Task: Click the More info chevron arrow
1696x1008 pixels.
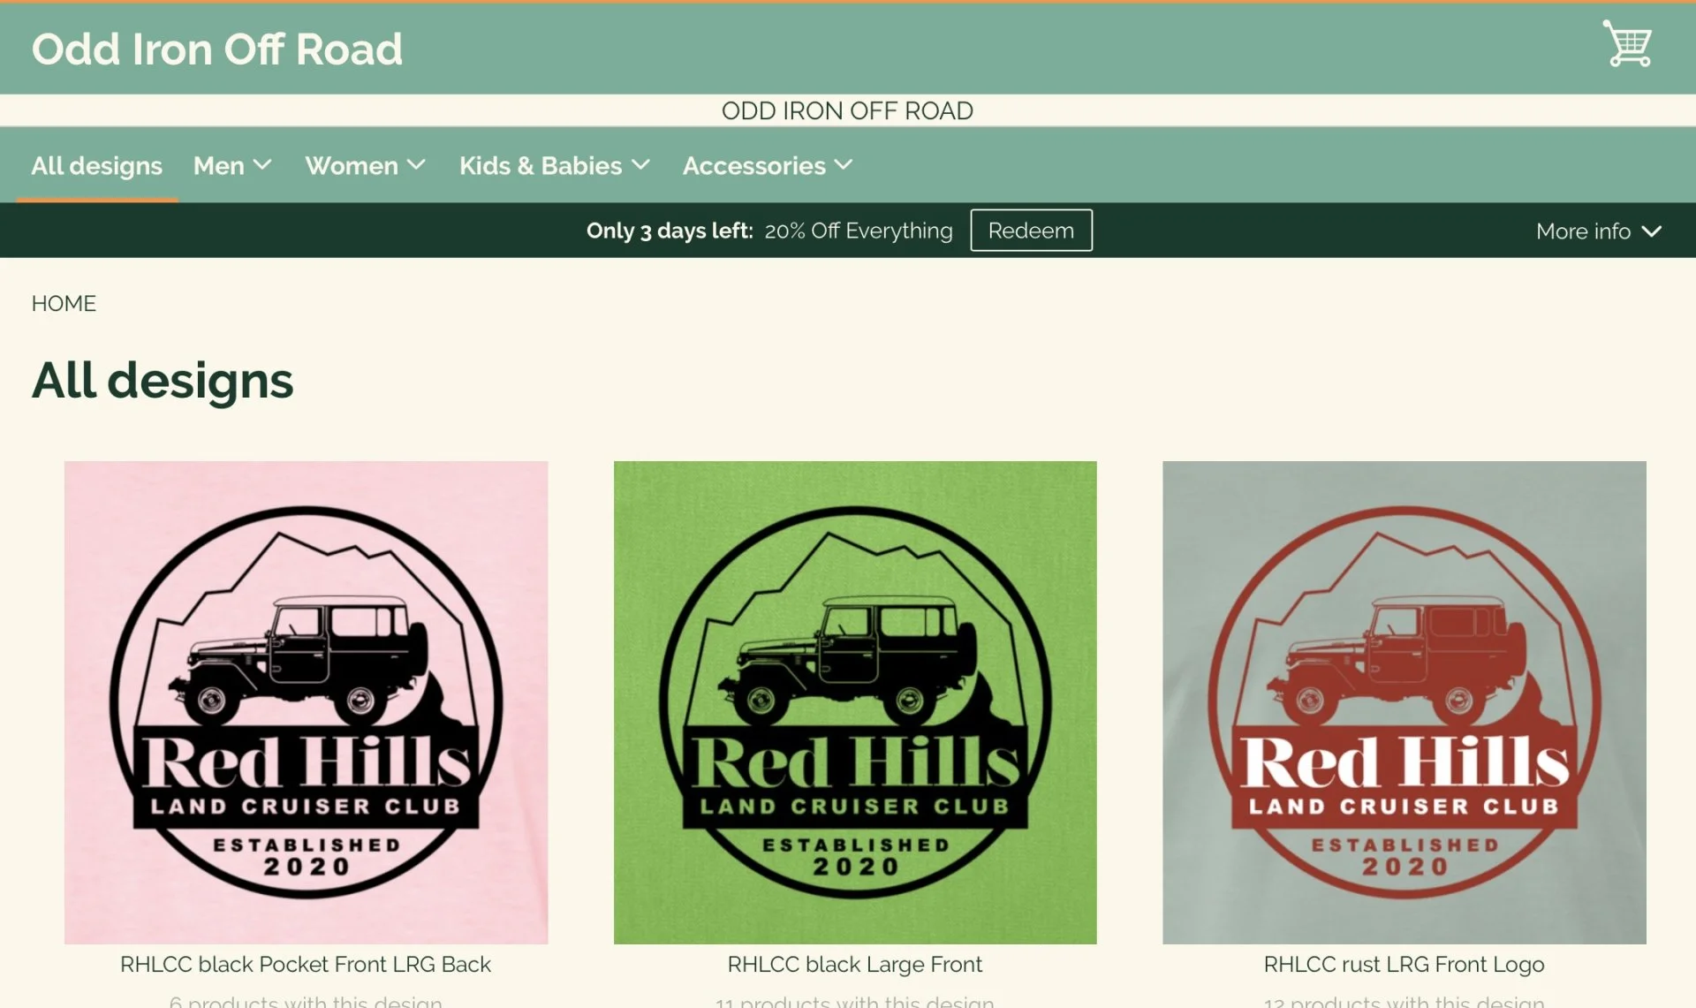Action: (x=1651, y=231)
